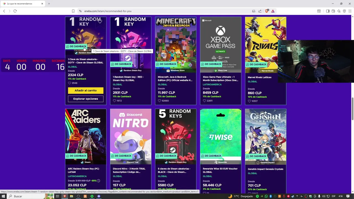Open '1 Clave de Steam aleatoria - GOTY' title

pos(85,61)
